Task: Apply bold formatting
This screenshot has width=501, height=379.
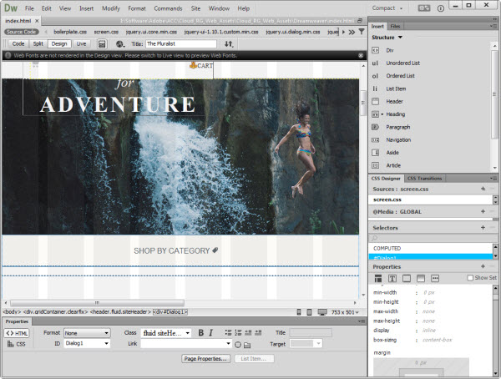Action: pos(201,332)
